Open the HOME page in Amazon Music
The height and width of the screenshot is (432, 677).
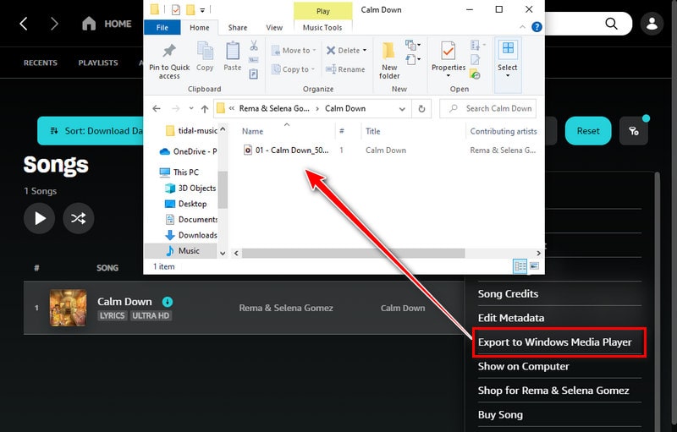107,24
